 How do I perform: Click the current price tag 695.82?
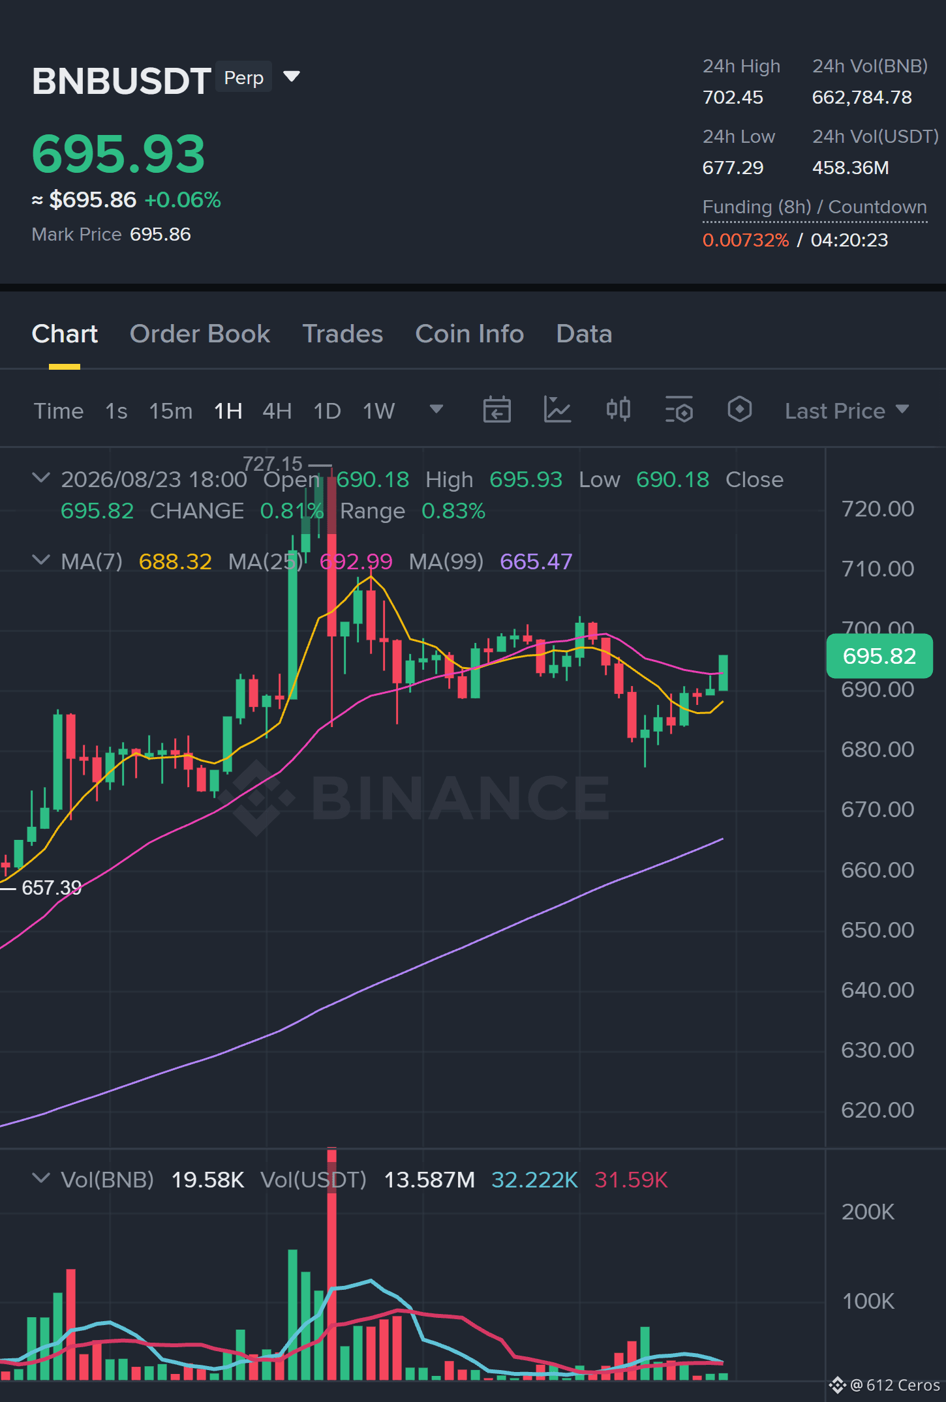pyautogui.click(x=879, y=656)
